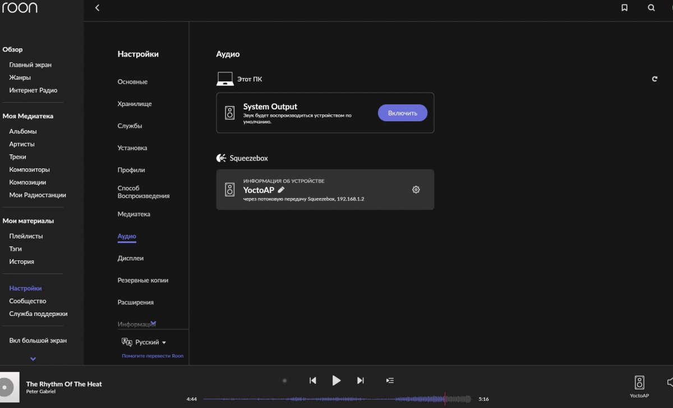Open 'Мои Радиостанции' in the sidebar
The image size is (673, 408).
[38, 195]
